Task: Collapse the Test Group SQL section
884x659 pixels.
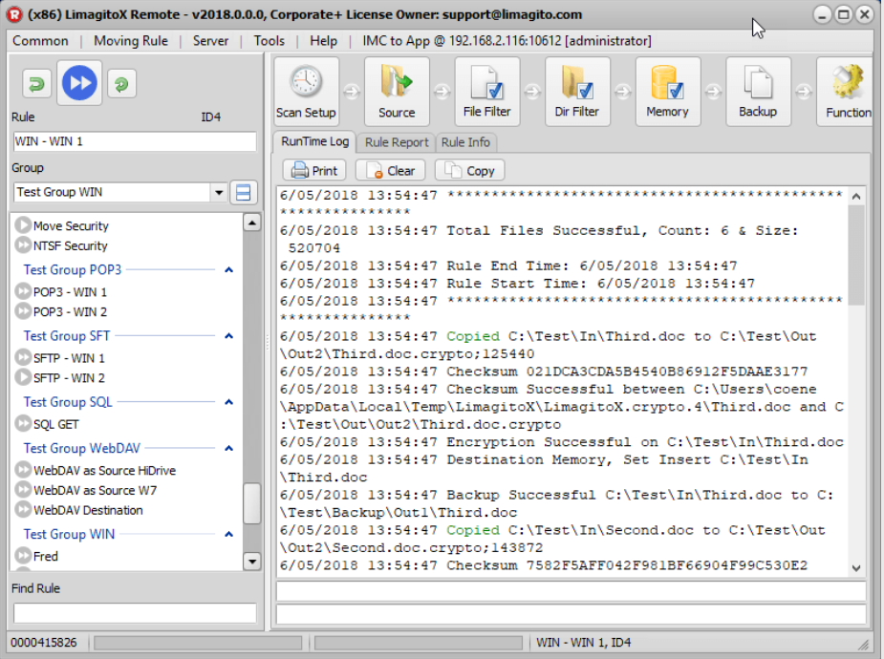Action: [x=227, y=402]
